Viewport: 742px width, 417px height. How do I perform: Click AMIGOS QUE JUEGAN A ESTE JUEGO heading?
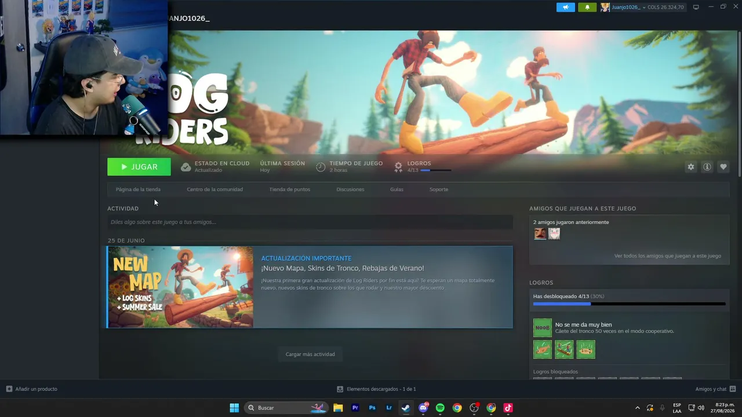583,209
